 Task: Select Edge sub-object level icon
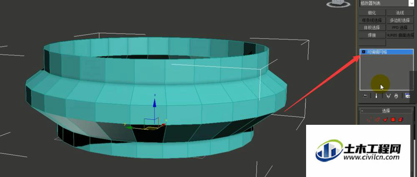(377, 120)
